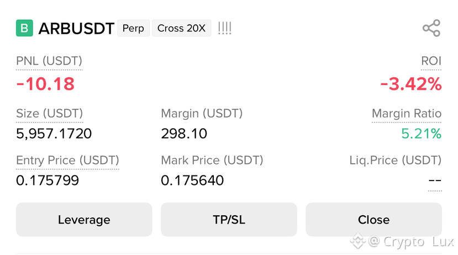Tap the share icon
Viewport: 458px width, 255px height.
(431, 28)
